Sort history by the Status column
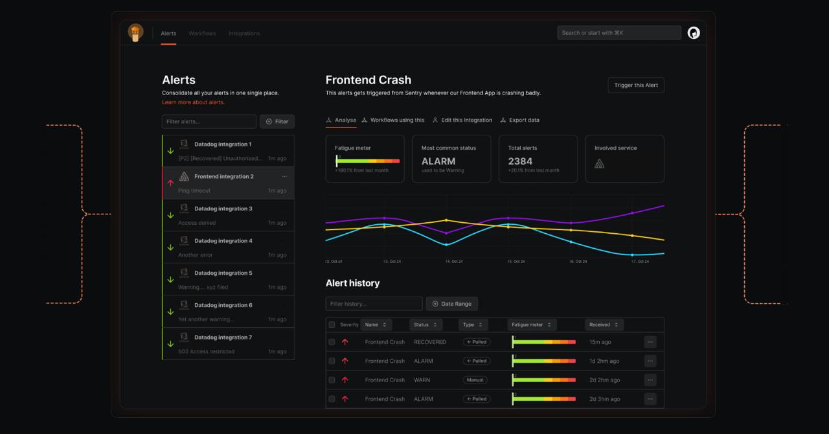 [x=426, y=325]
